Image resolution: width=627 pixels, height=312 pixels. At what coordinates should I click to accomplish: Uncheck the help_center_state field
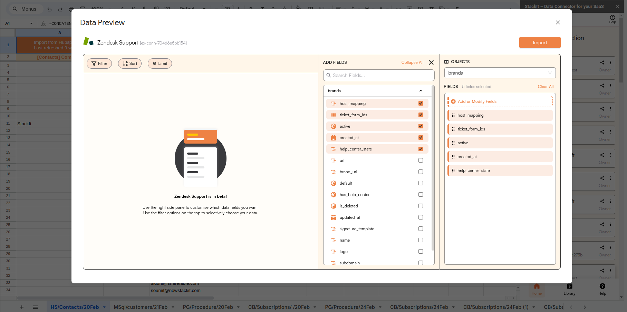[421, 149]
